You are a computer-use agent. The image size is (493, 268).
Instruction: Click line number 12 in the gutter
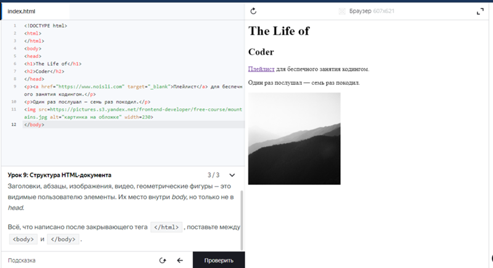14,125
